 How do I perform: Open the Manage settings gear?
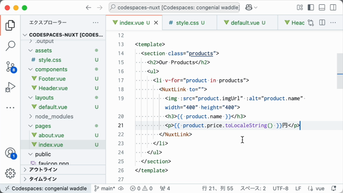pos(10,173)
